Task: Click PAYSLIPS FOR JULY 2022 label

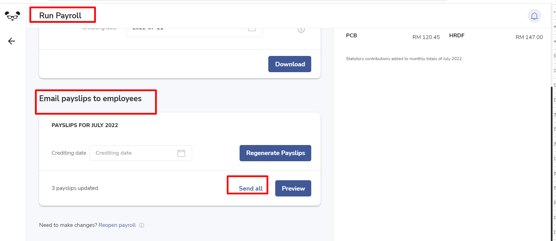Action: 85,125
